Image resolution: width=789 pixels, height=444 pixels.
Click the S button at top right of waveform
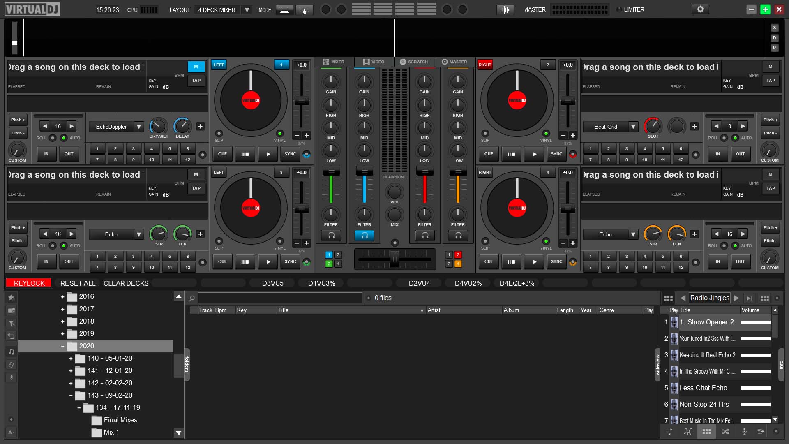pos(774,28)
